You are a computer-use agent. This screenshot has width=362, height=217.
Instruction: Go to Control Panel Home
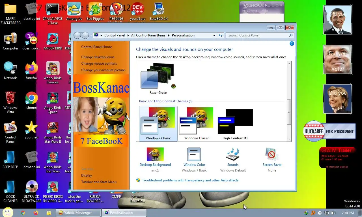(96, 47)
